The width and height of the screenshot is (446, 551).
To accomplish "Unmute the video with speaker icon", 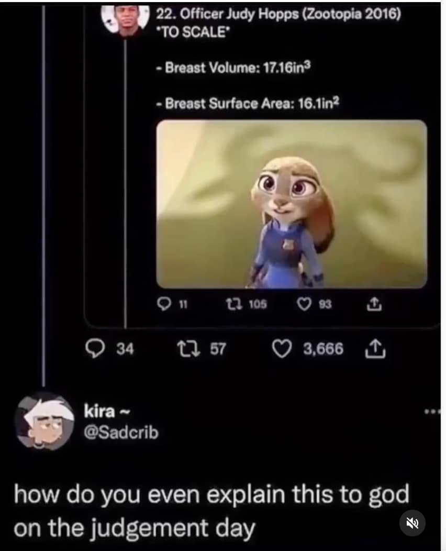I will click(x=412, y=523).
